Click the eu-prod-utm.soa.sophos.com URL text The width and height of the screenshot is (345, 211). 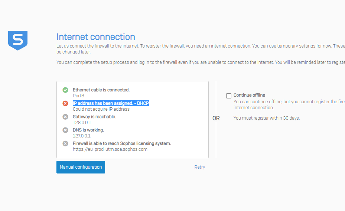coord(110,149)
